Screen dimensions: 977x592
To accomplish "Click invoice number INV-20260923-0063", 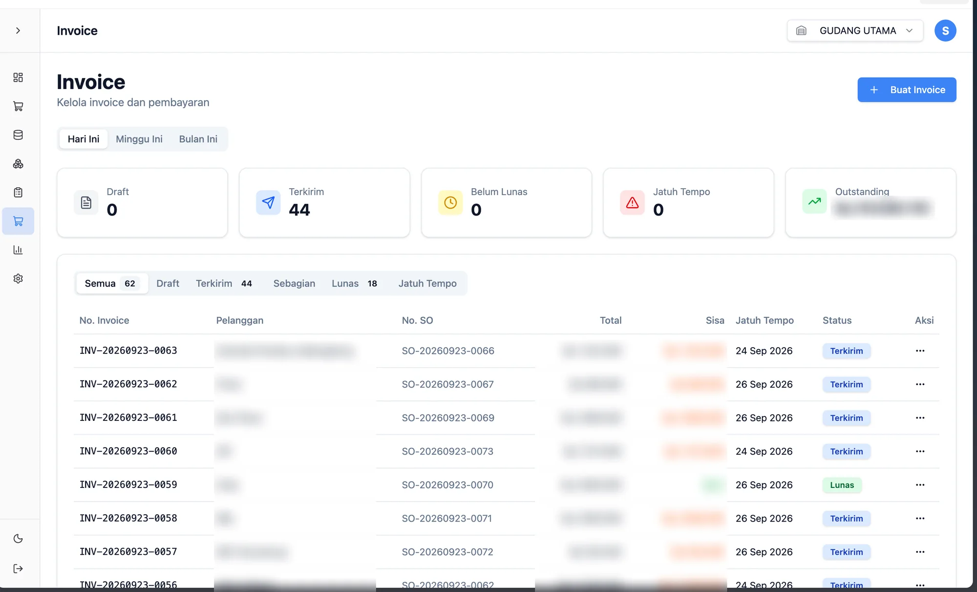I will [x=128, y=351].
